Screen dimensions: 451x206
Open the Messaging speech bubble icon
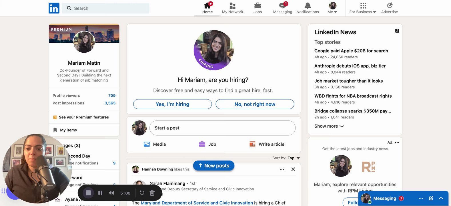point(282,5)
